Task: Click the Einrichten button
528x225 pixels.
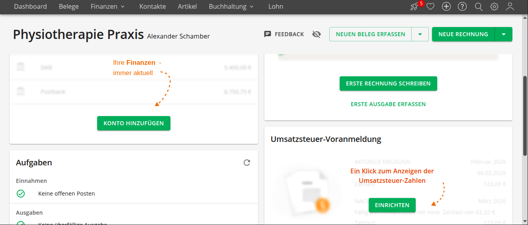Action: tap(392, 205)
